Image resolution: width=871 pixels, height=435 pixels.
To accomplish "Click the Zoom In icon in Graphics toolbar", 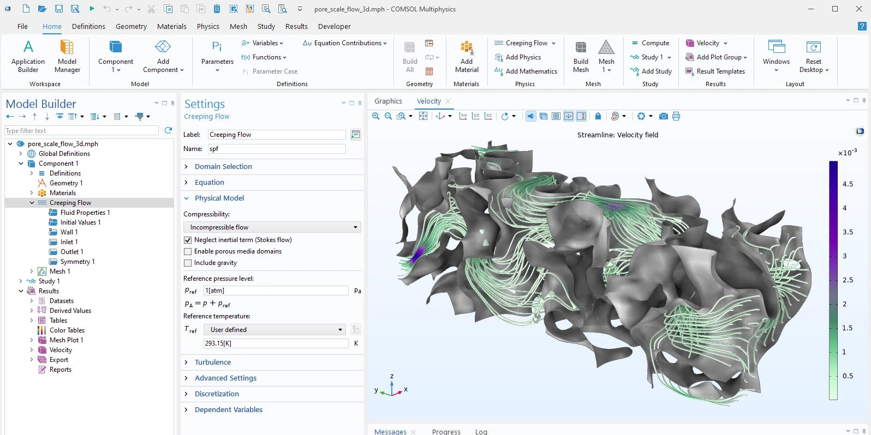I will click(x=375, y=116).
